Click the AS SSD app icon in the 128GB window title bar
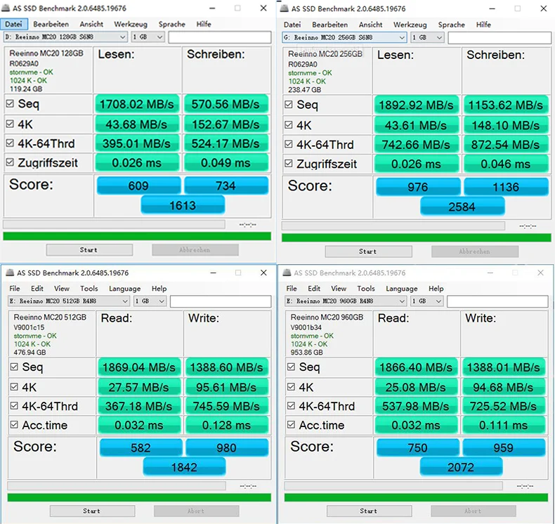 [x=6, y=8]
